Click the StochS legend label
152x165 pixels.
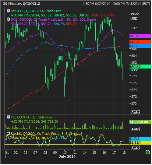point(47,134)
